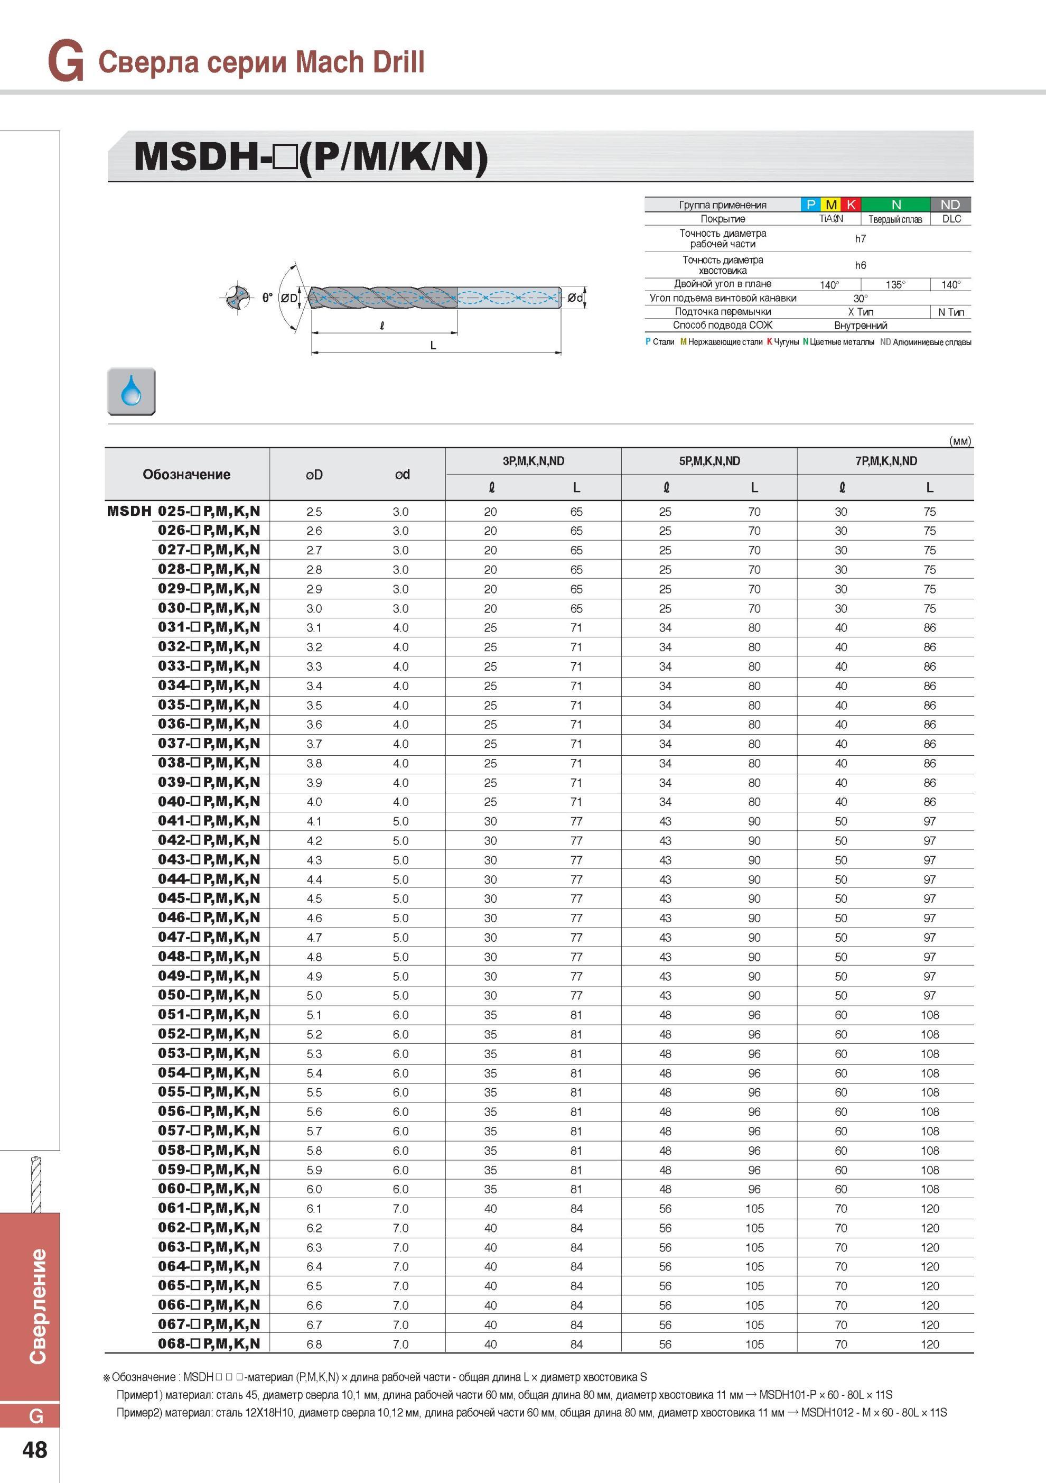The height and width of the screenshot is (1483, 1046).
Task: Select the øD value '4.5'
Action: 314,898
